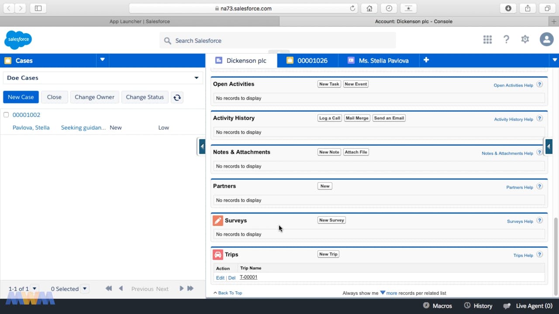This screenshot has width=559, height=314.
Task: Expand the right sidebar panel arrow
Action: coord(549,147)
